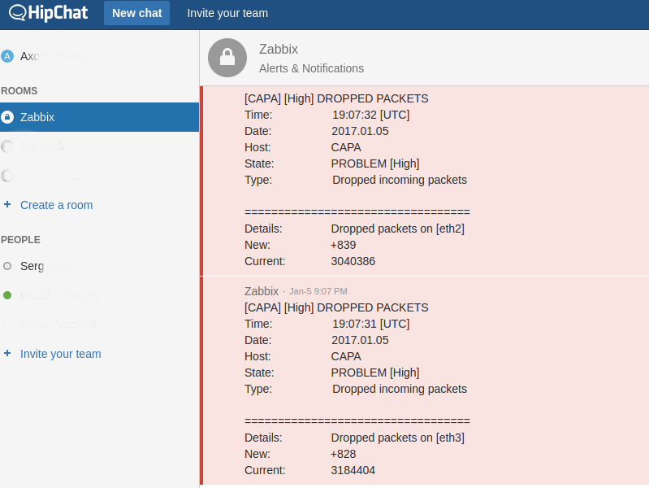Click the large grey lock room avatar

click(227, 58)
